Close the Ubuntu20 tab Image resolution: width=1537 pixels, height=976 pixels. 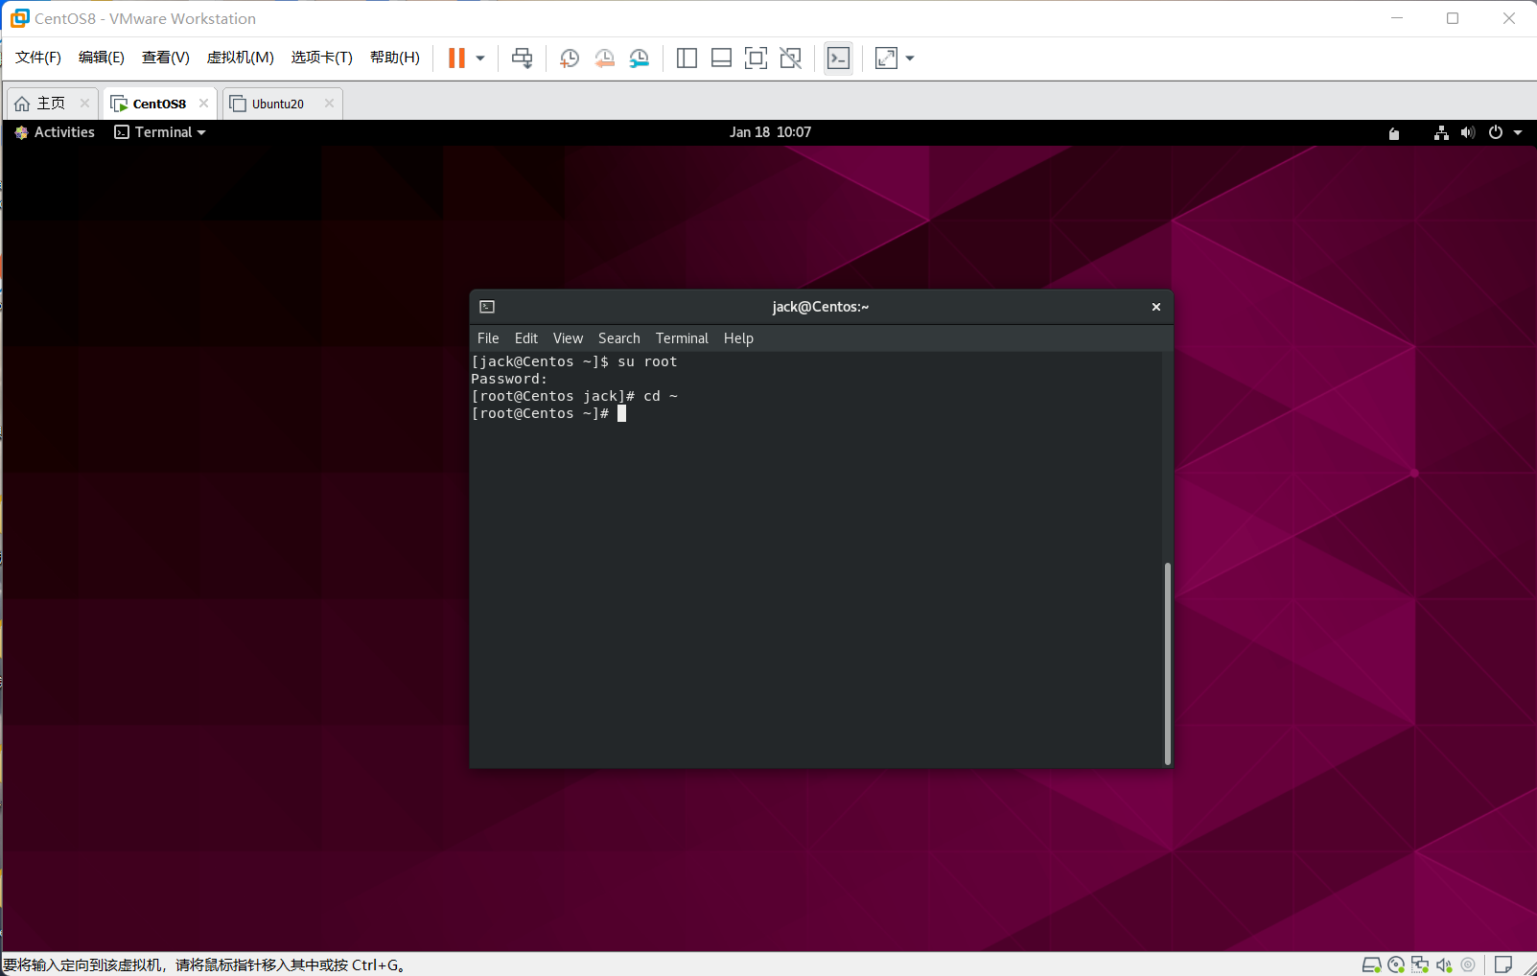[x=329, y=104]
